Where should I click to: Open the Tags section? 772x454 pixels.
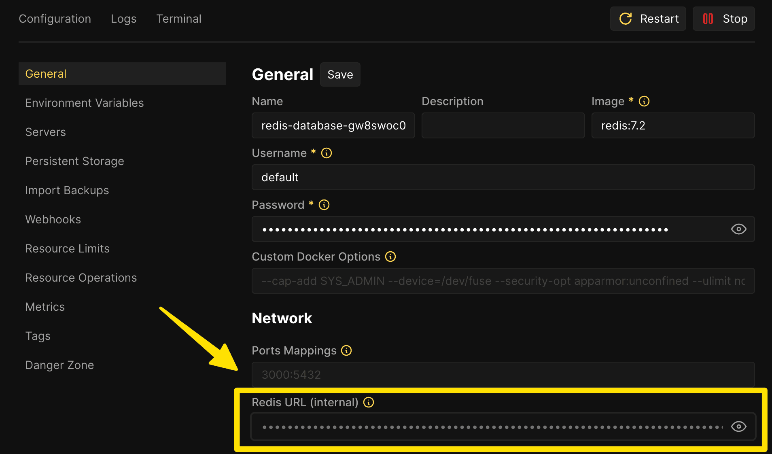pos(122,336)
